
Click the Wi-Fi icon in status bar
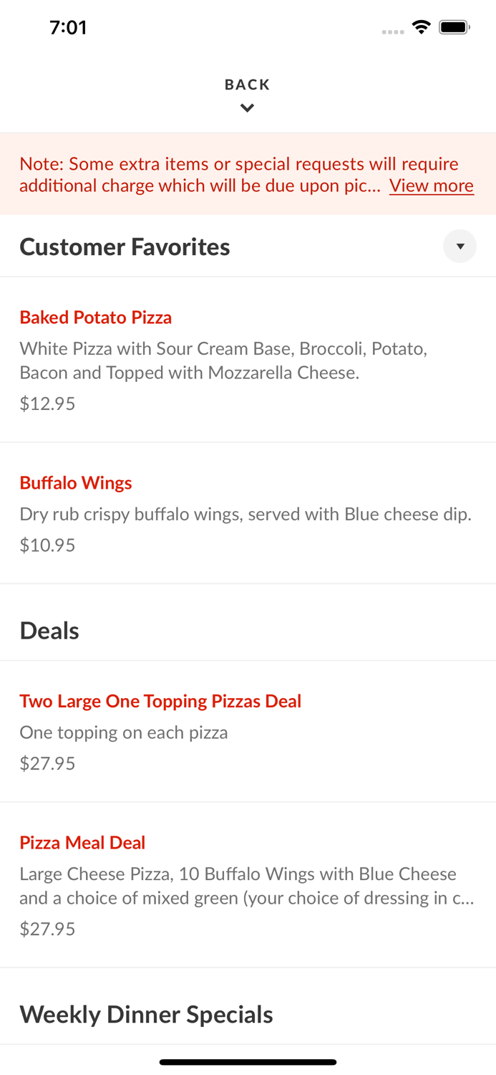(421, 26)
